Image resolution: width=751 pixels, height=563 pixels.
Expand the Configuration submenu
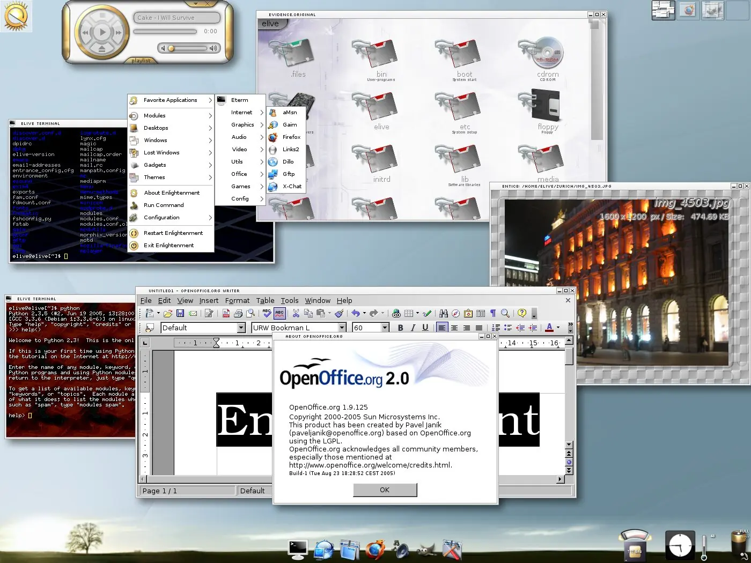point(171,218)
